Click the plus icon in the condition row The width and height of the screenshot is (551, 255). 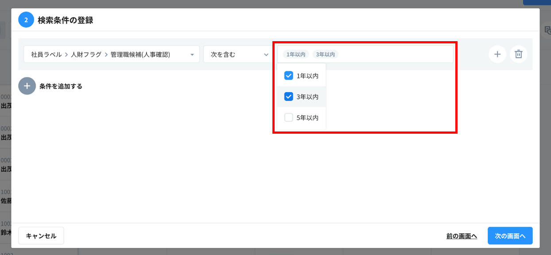[x=497, y=54]
